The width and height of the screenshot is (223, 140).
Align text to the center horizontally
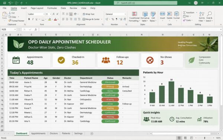(x=67, y=19)
